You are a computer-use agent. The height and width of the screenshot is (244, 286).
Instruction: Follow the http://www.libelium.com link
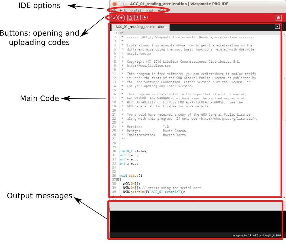click(149, 66)
